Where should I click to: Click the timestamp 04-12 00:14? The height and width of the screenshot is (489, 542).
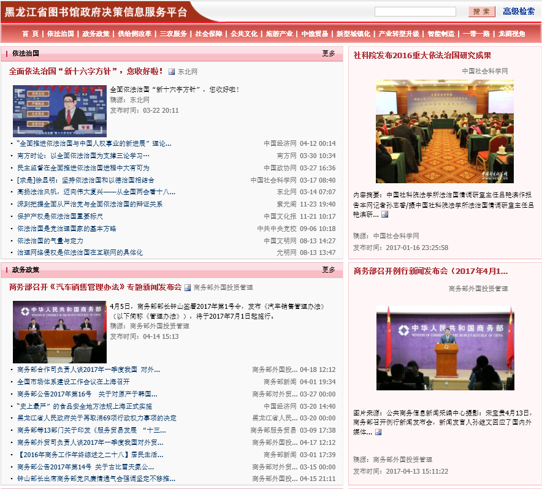tap(318, 143)
